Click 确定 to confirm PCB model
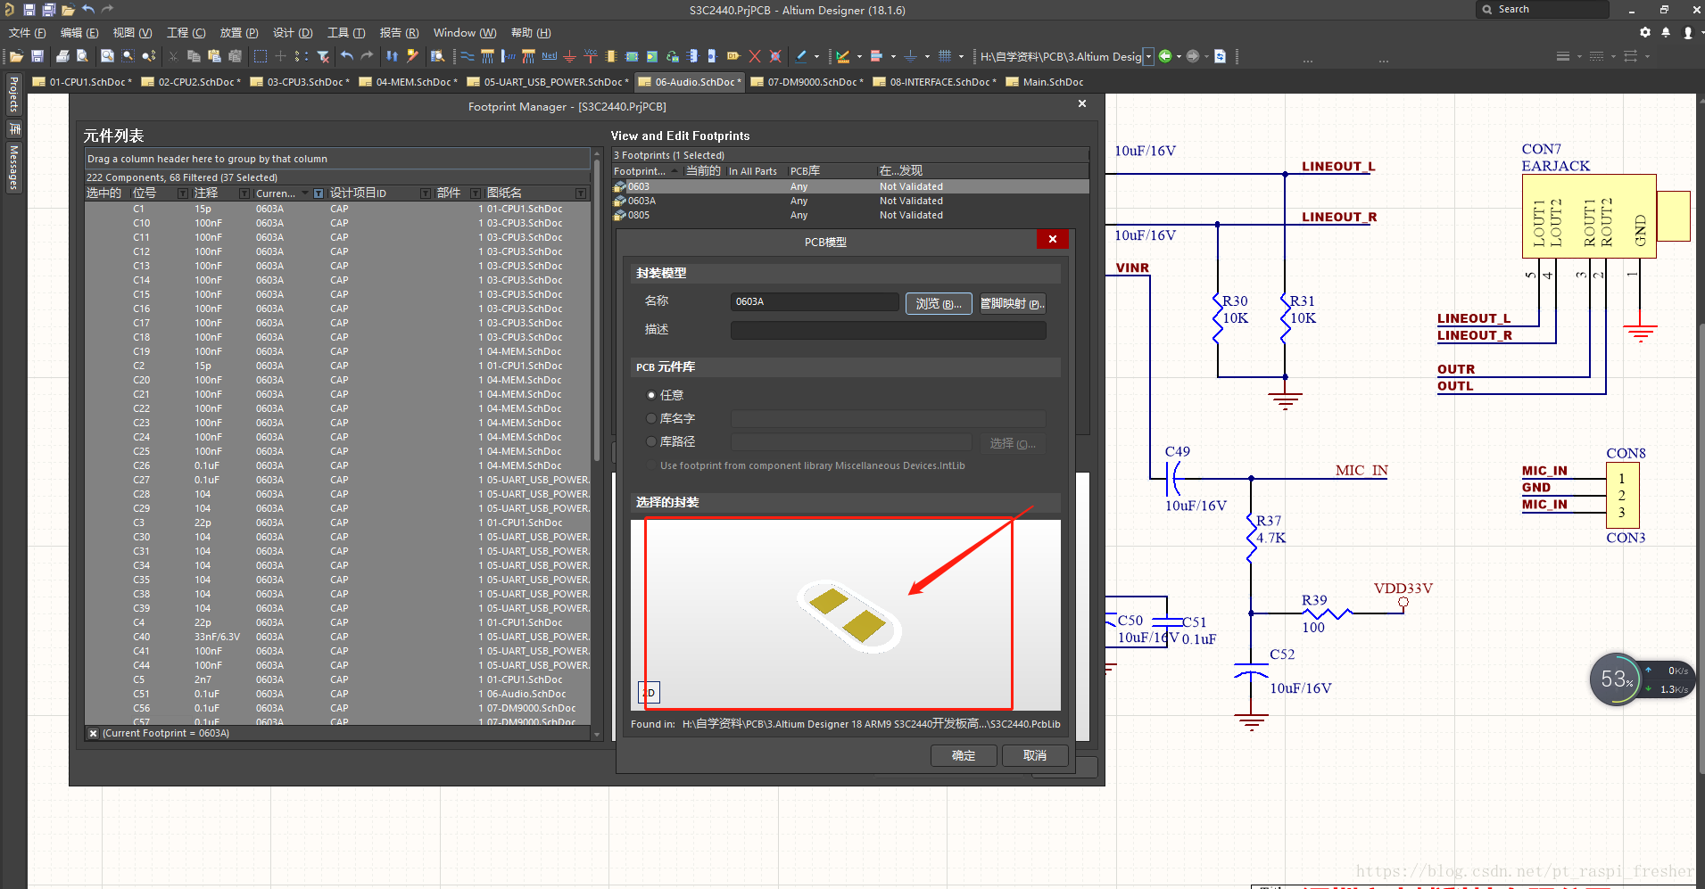The width and height of the screenshot is (1705, 889). tap(964, 755)
